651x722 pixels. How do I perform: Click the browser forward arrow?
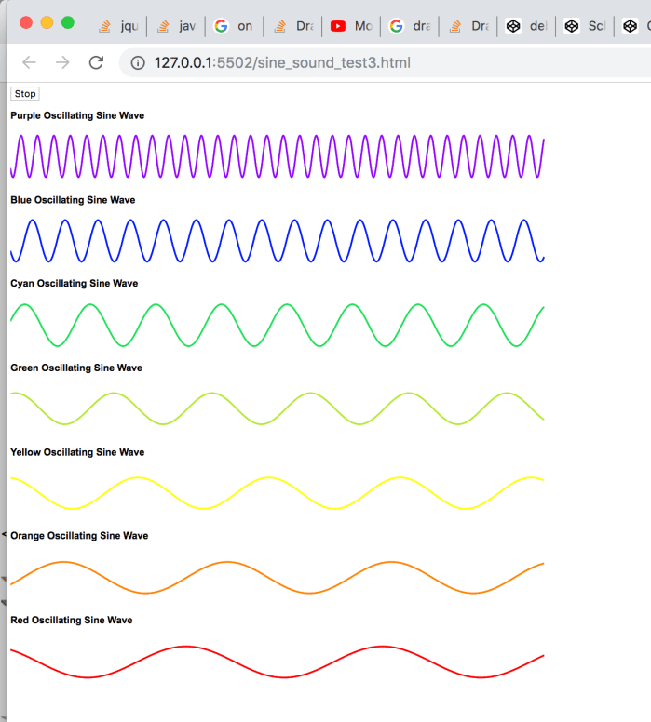tap(62, 62)
